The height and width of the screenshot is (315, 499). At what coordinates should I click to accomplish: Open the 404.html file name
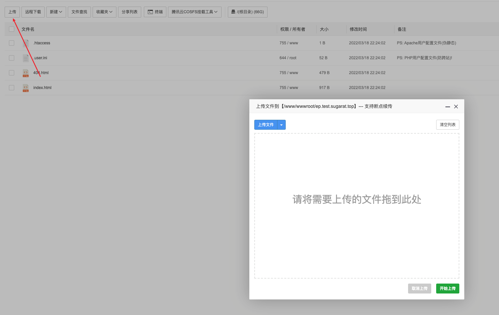click(41, 73)
